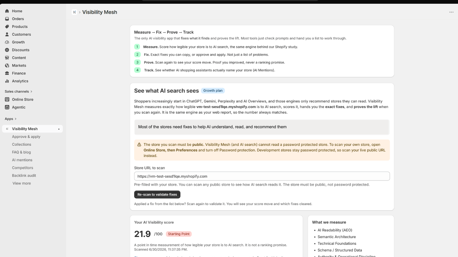Click the 21.9 visibility score value
This screenshot has height=257, width=458.
[x=142, y=234]
